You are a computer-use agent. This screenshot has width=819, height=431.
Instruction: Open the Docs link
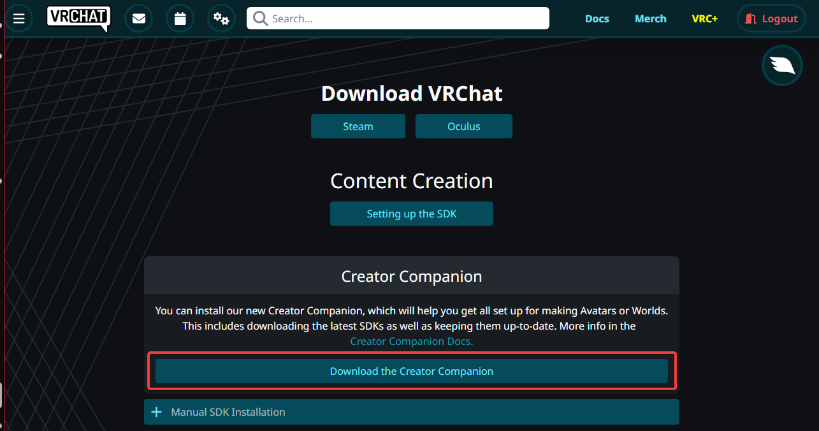click(x=597, y=18)
